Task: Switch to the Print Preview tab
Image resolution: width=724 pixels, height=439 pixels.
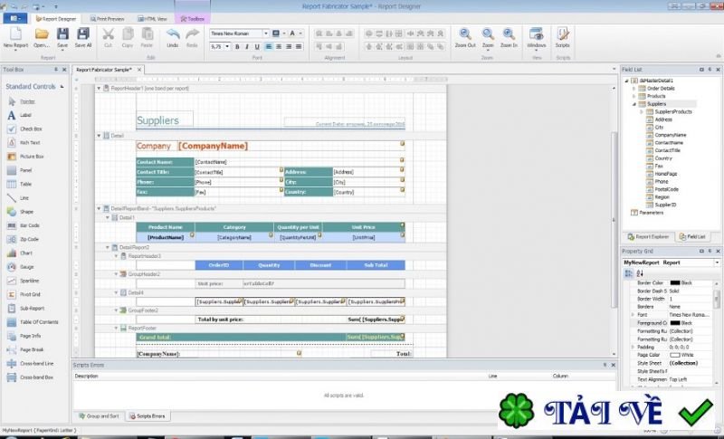Action: (x=107, y=19)
